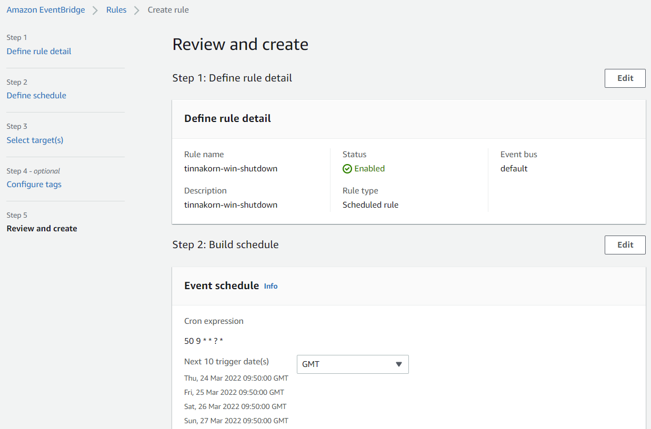Select the Define rule detail panel heading

[x=227, y=119]
